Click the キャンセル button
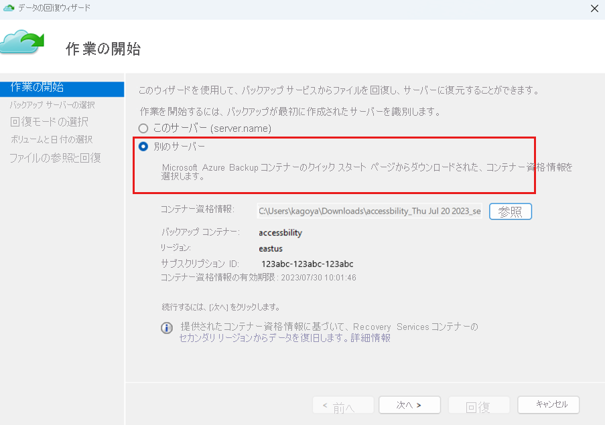 pos(548,405)
